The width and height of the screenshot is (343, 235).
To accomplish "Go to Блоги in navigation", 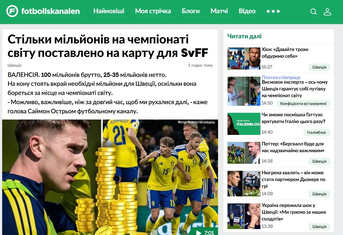I will tap(191, 11).
